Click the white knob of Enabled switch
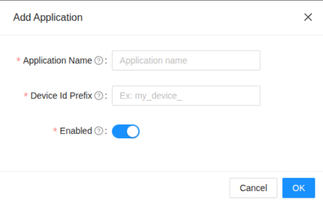This screenshot has height=202, width=323. click(x=132, y=131)
